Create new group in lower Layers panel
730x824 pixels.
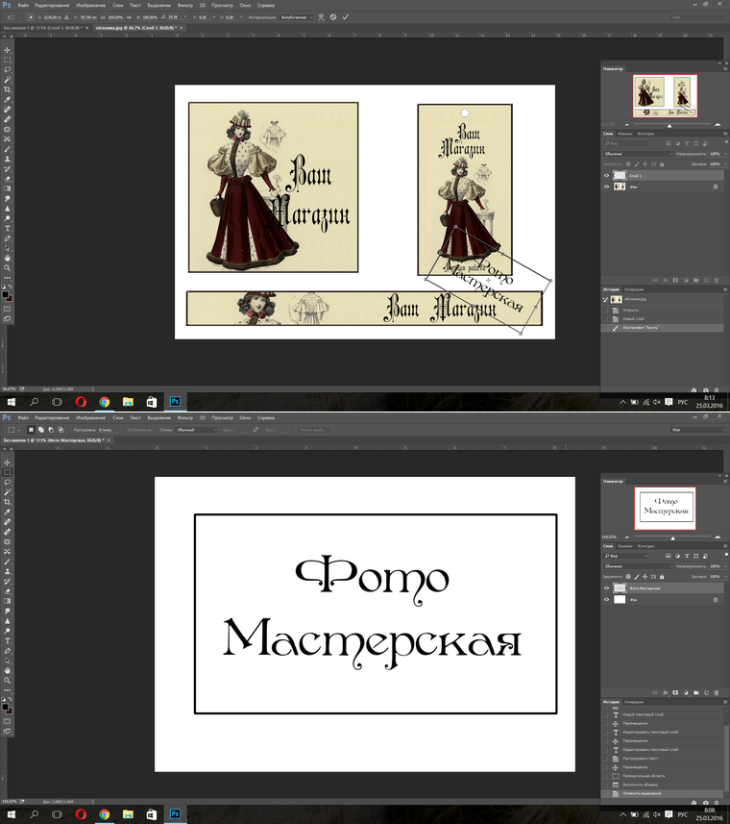click(x=695, y=693)
